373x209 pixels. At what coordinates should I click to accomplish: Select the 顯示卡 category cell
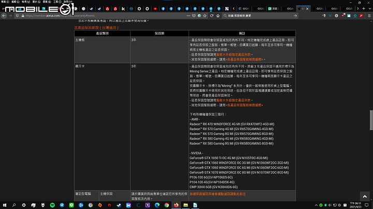(102, 126)
